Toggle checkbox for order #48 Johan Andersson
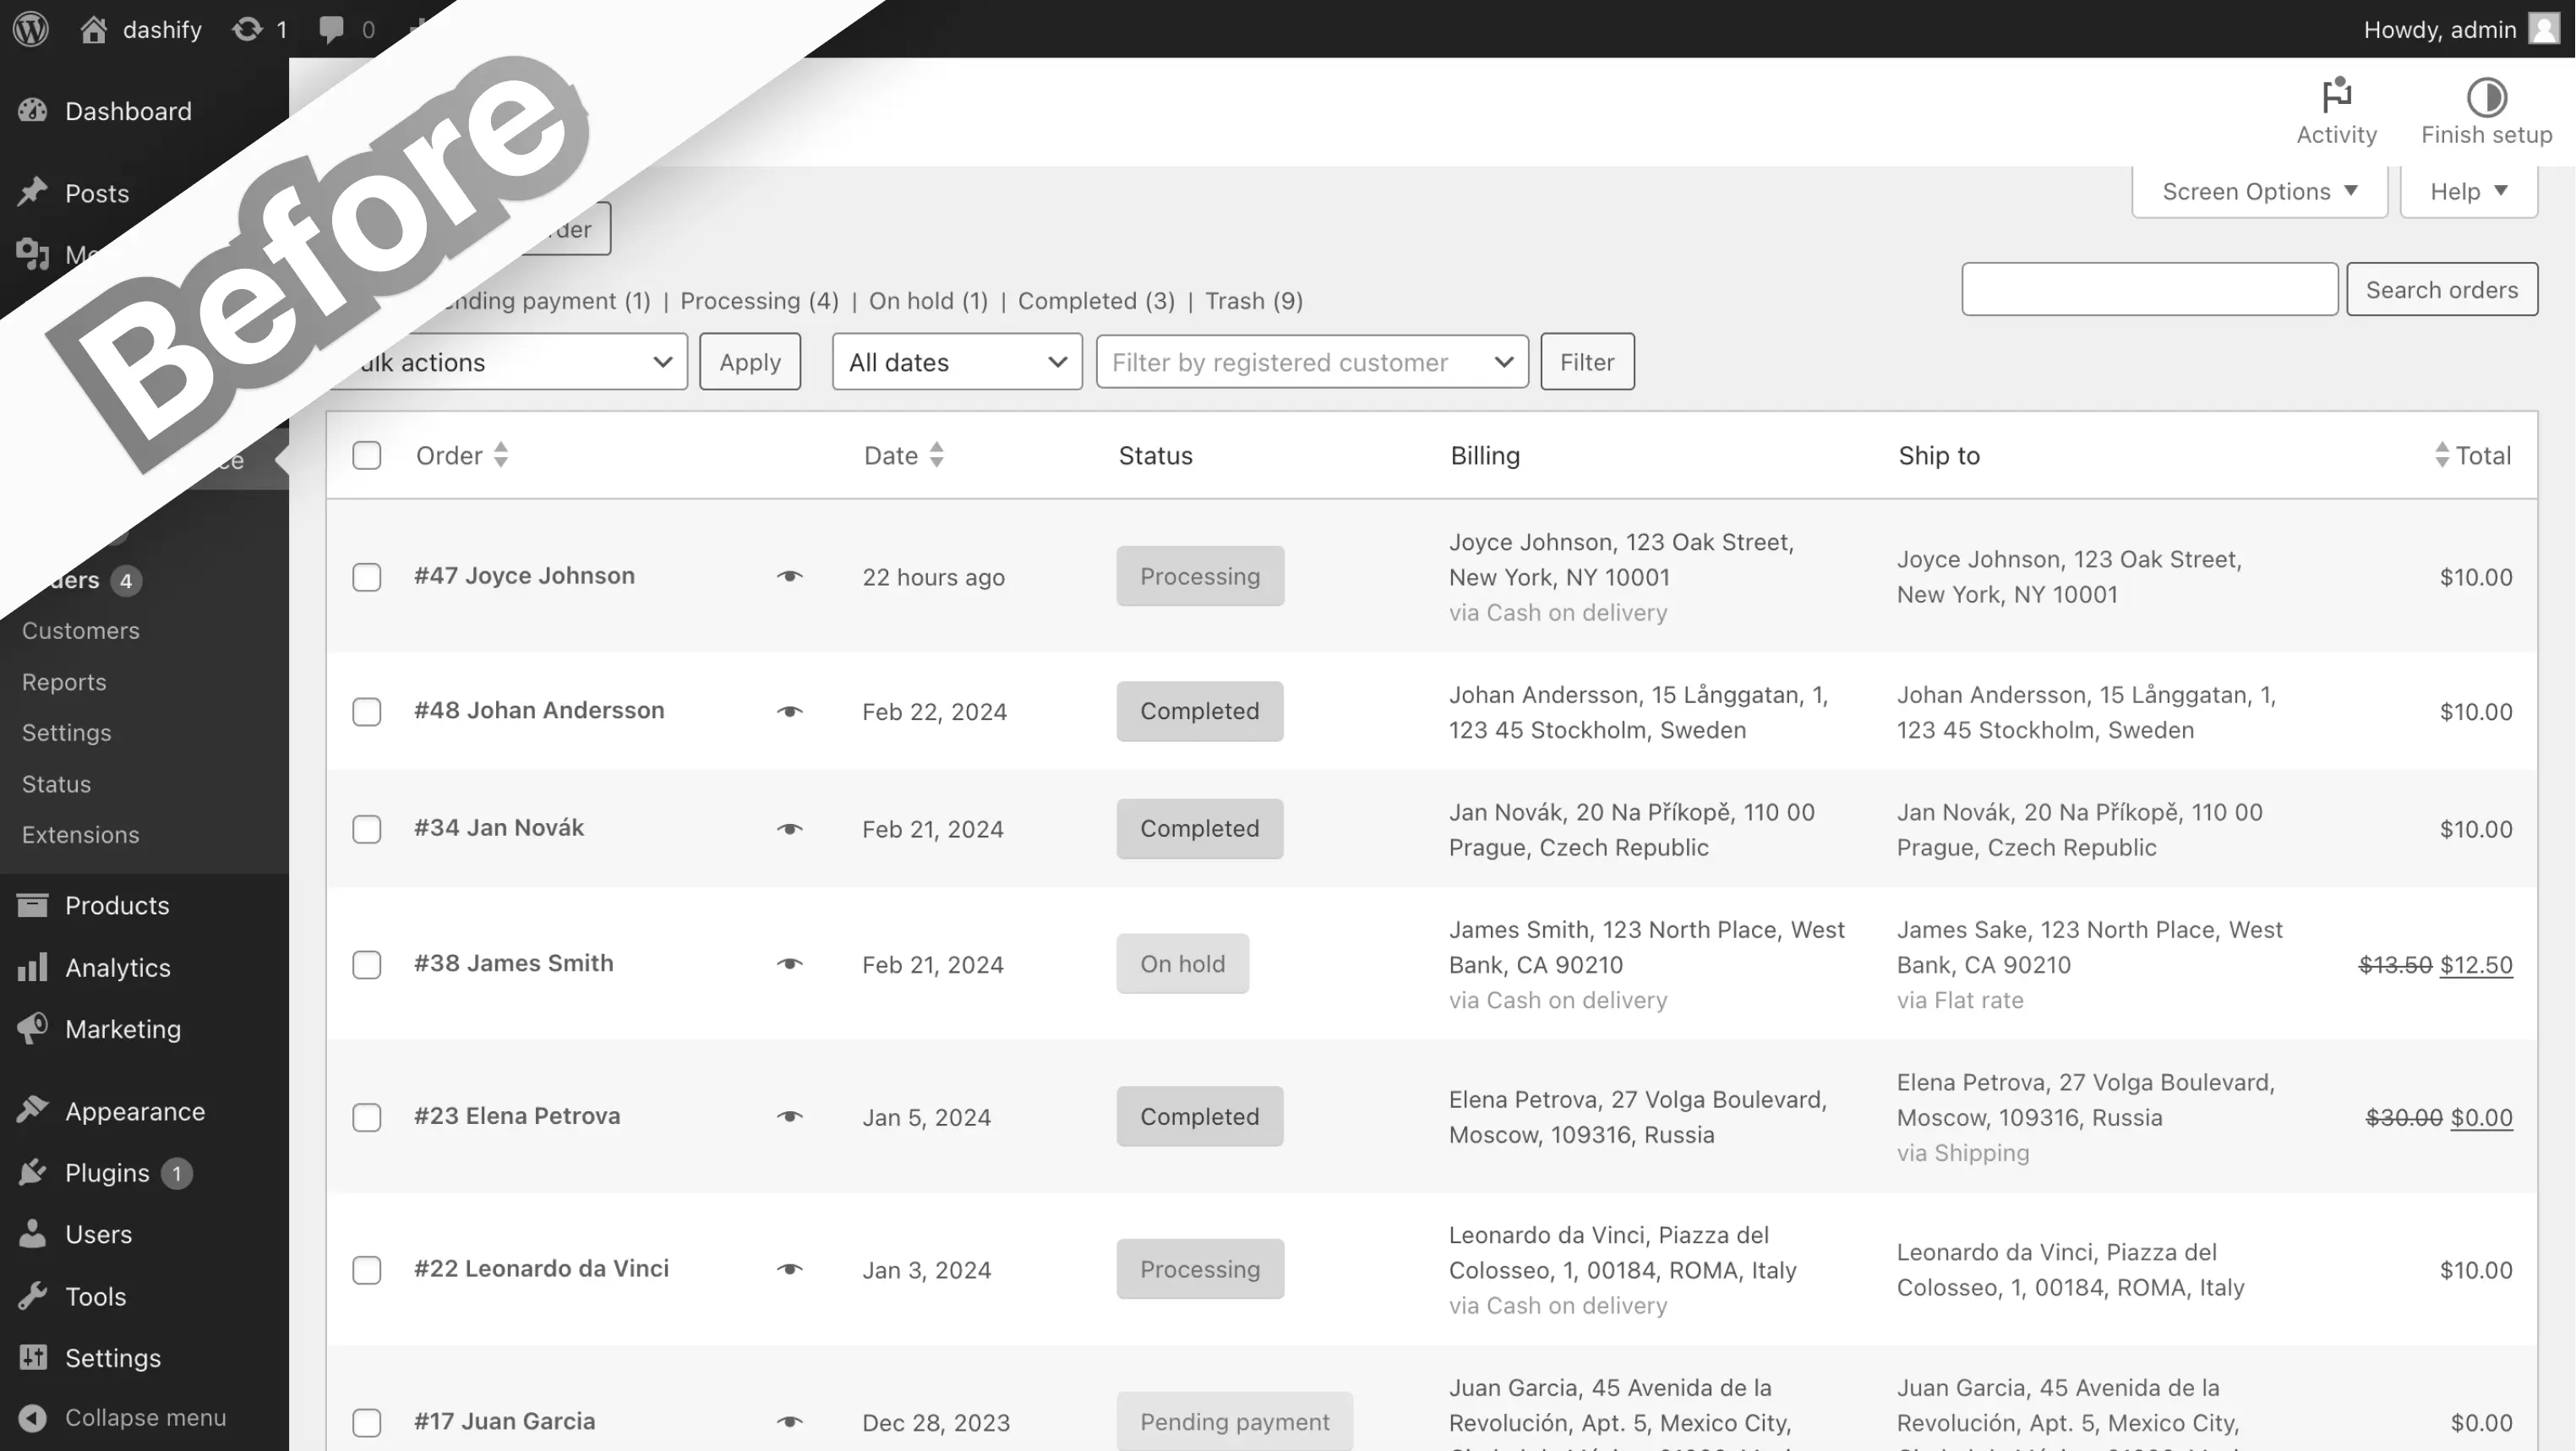Screen dimensions: 2576x1451 [366, 712]
